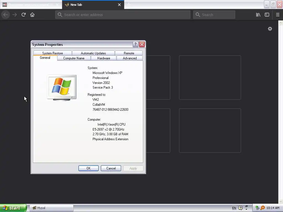283x212 pixels.
Task: Click the Physical Address Extension text
Action: click(111, 139)
